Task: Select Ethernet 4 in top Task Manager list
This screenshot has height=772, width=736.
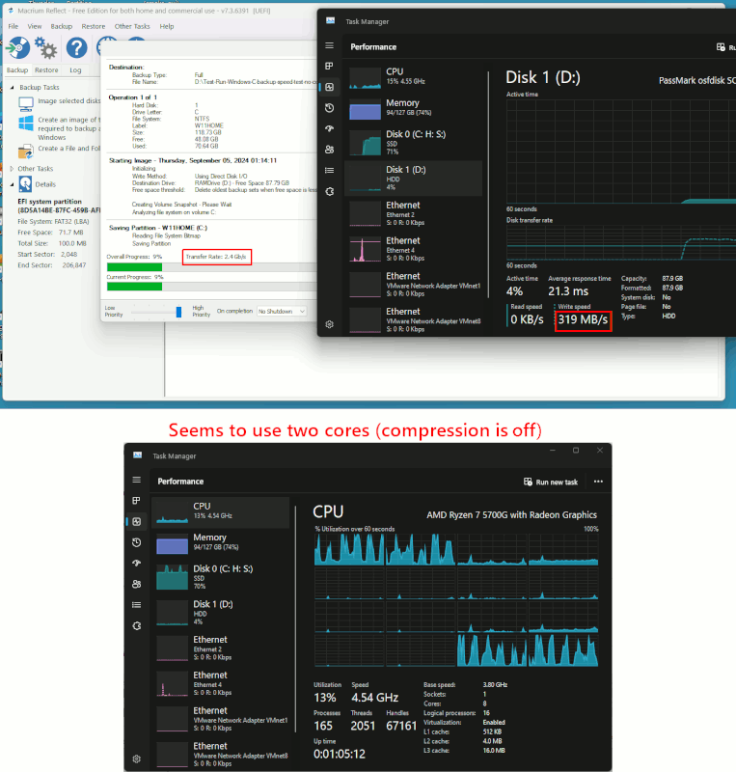Action: pos(414,249)
